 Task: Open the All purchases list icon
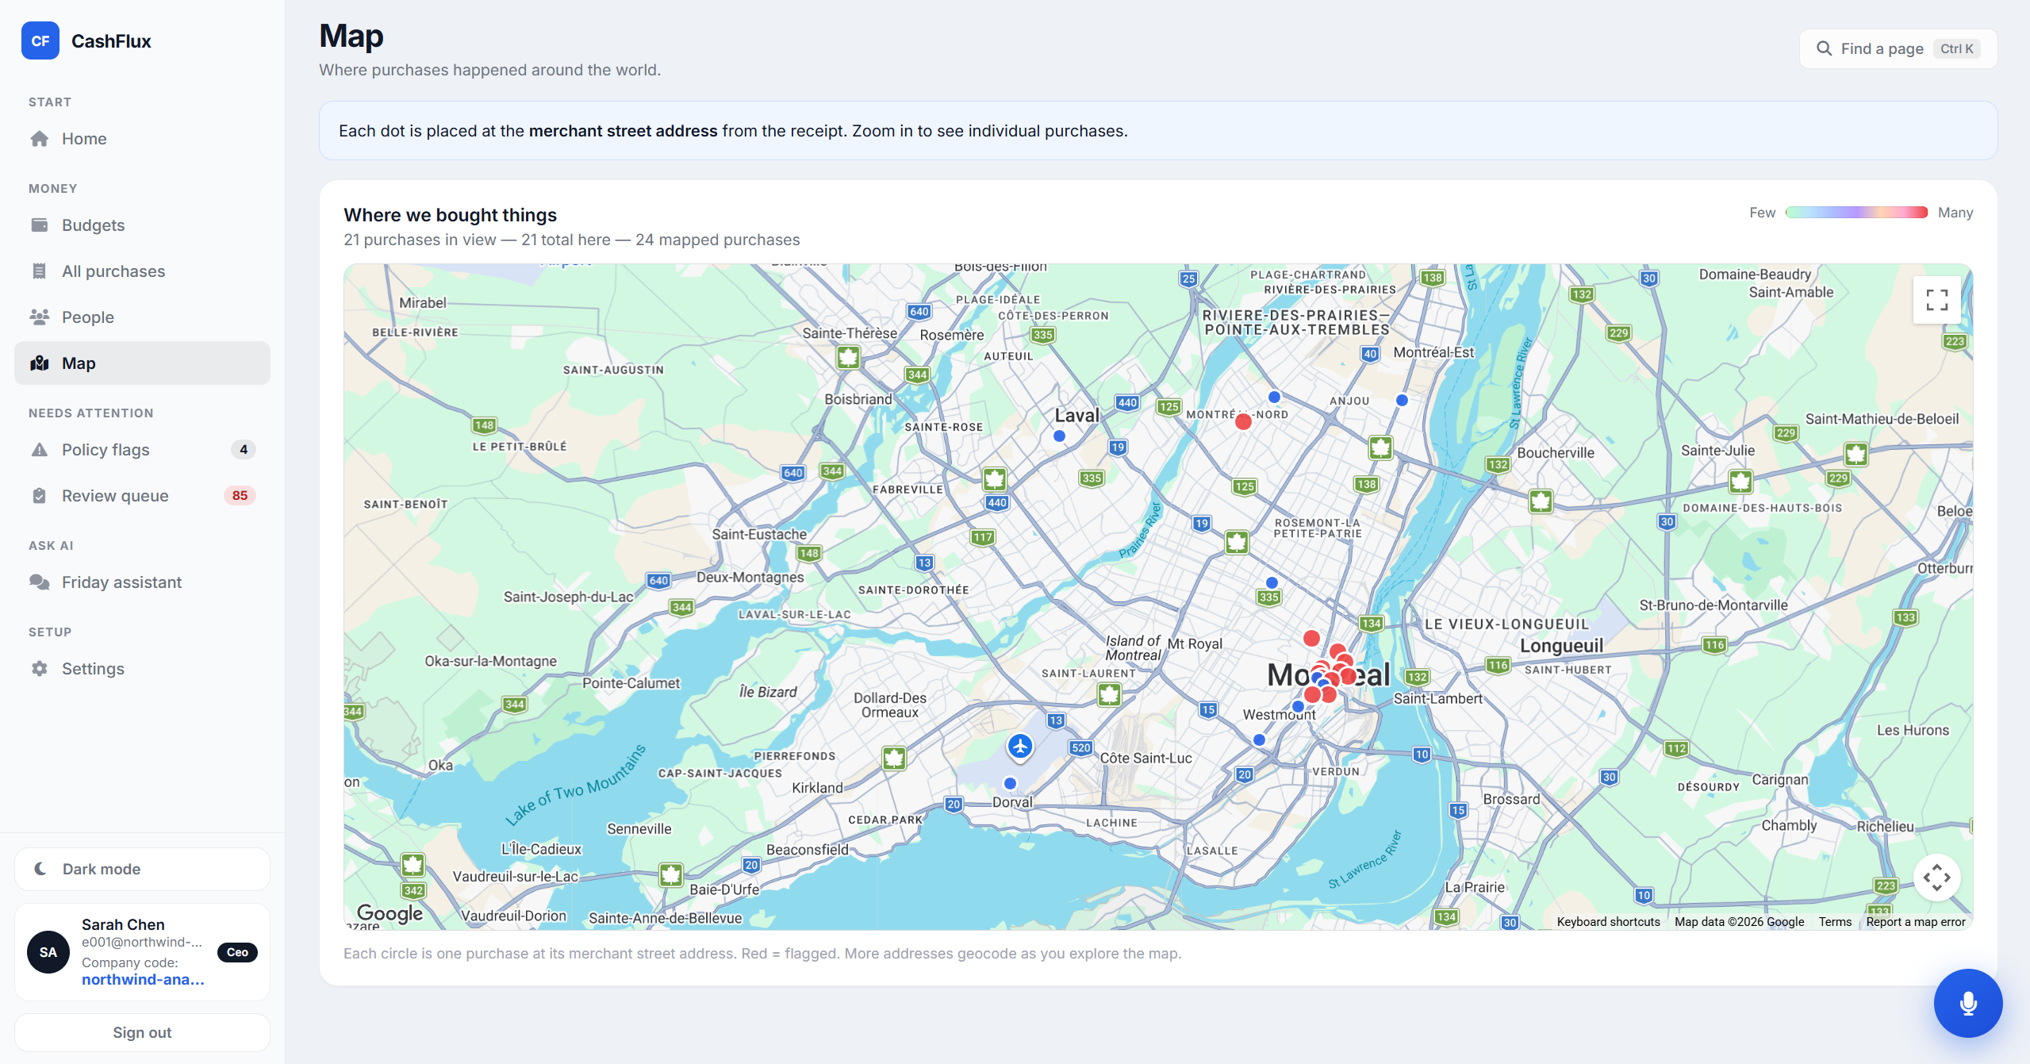[39, 271]
